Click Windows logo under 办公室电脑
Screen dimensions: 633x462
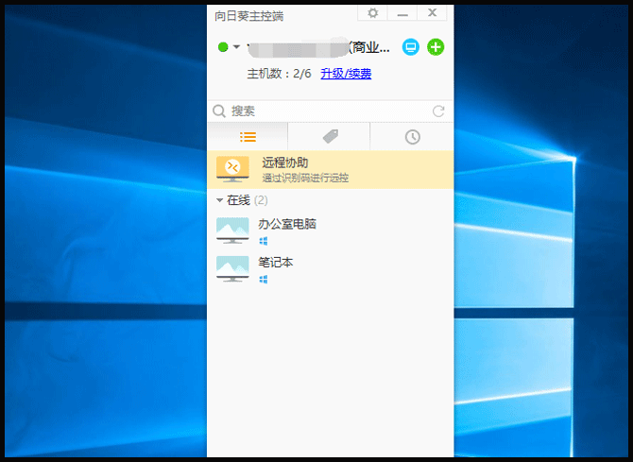coord(264,241)
